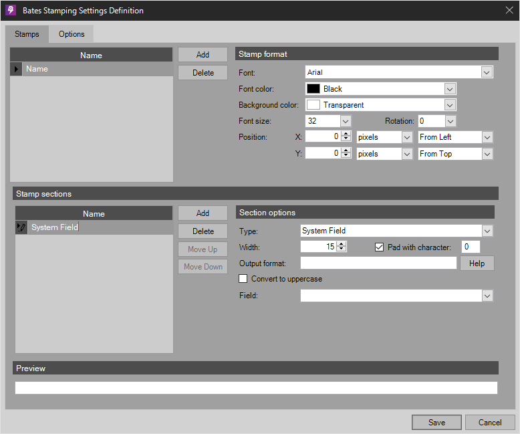520x434 pixels.
Task: Select the Name row in stamps list
Action: (91, 69)
